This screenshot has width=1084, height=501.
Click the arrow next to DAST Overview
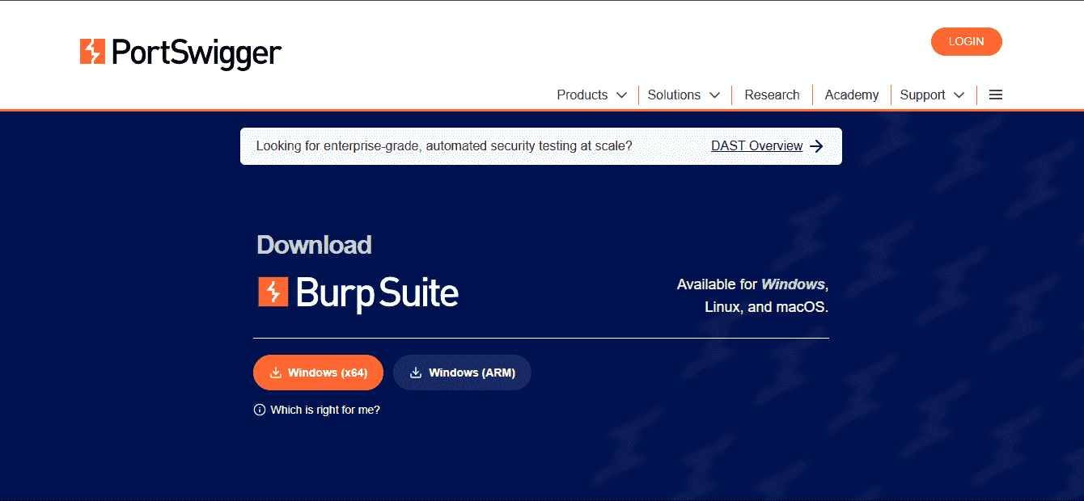point(816,146)
